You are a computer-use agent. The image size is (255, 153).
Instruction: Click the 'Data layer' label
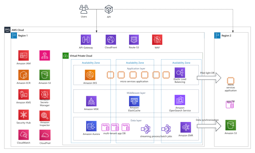pyautogui.click(x=136, y=120)
